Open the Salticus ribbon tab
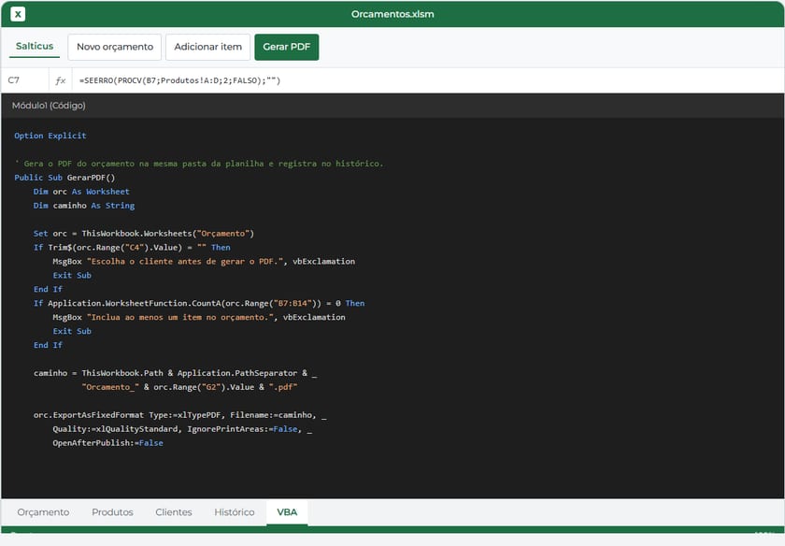The height and width of the screenshot is (546, 785). click(x=35, y=46)
